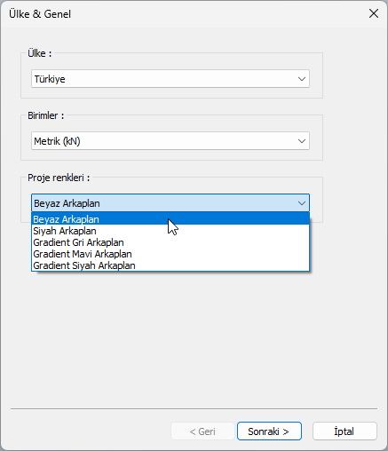Collapse the Proje renkleri combo box field
The height and width of the screenshot is (451, 388).
pos(170,203)
